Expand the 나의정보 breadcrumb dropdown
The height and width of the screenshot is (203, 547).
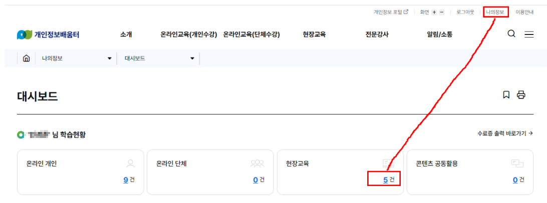click(x=109, y=59)
